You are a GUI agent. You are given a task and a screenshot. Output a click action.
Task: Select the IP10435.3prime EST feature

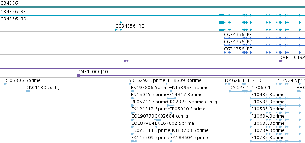pyautogui.click(x=276, y=98)
